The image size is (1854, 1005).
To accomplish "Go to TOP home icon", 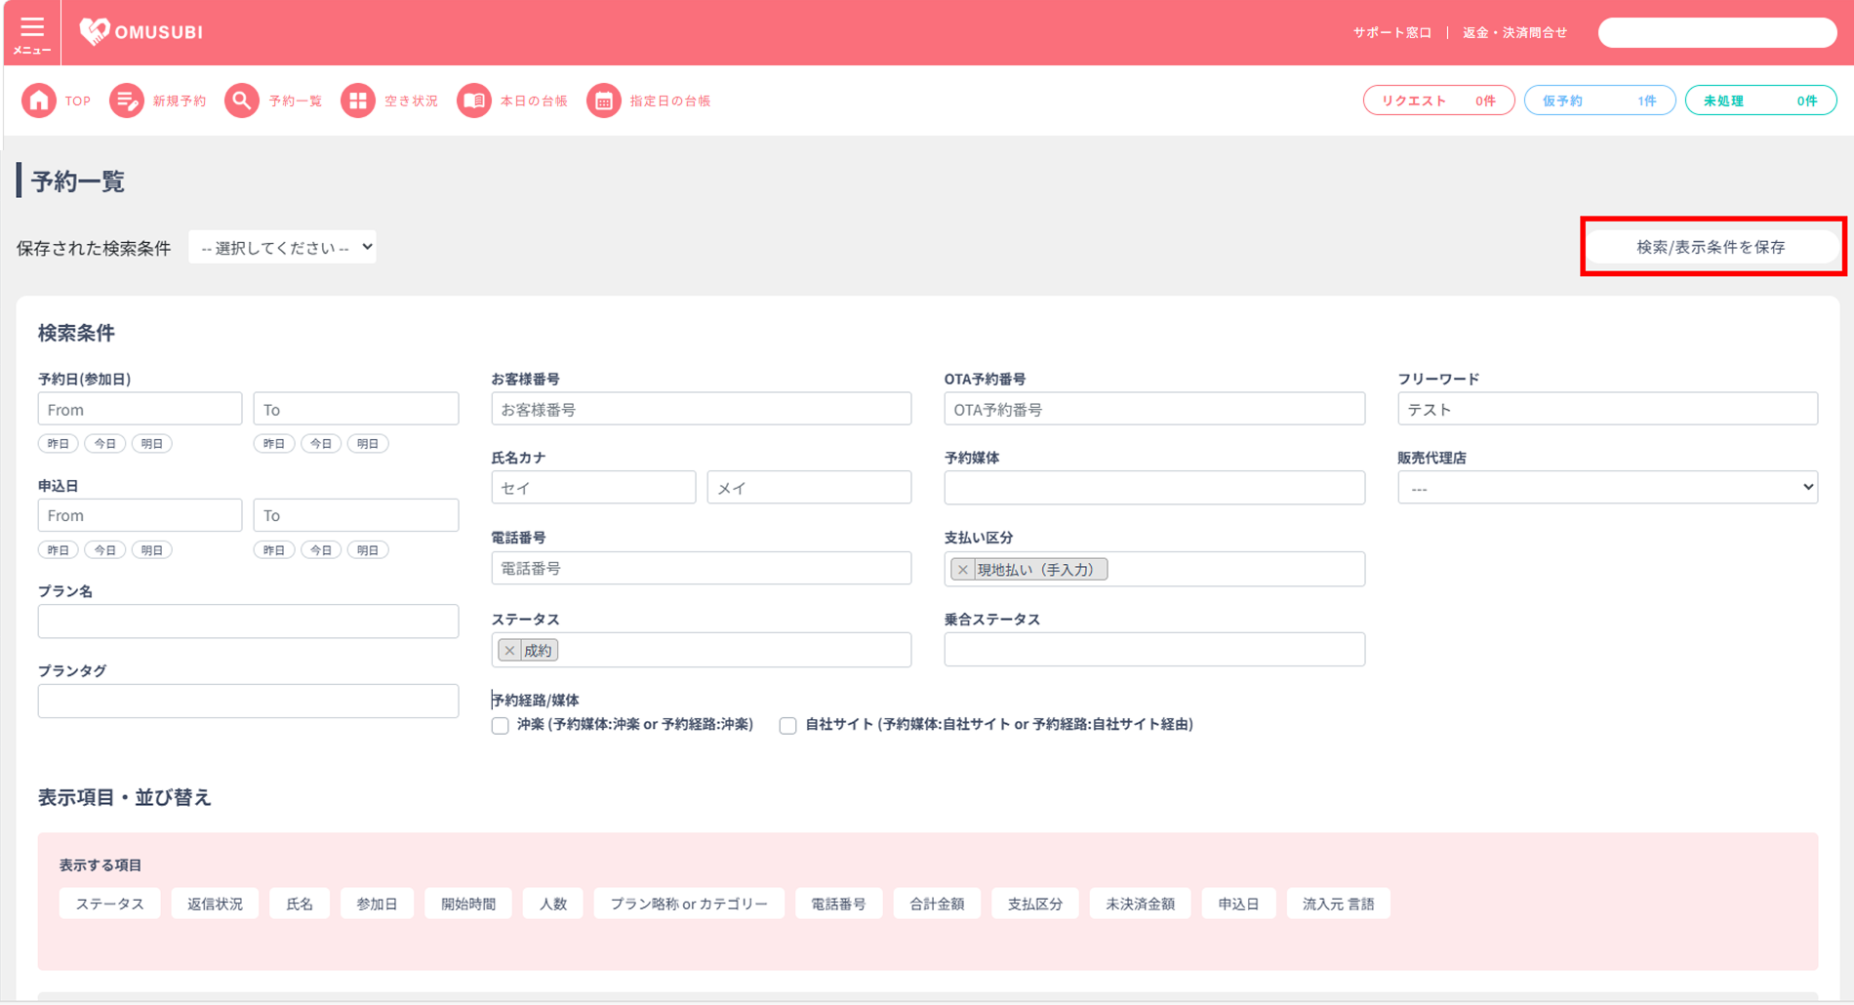I will (x=39, y=100).
